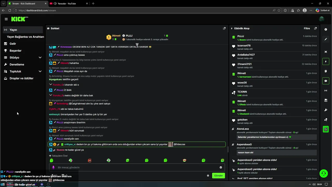This screenshot has width=332, height=187.
Task: Open the Yayın section in the sidebar
Action: 23,30
